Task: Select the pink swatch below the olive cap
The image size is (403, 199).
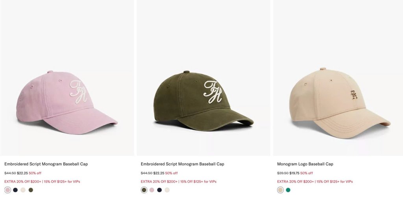Action: (152, 190)
